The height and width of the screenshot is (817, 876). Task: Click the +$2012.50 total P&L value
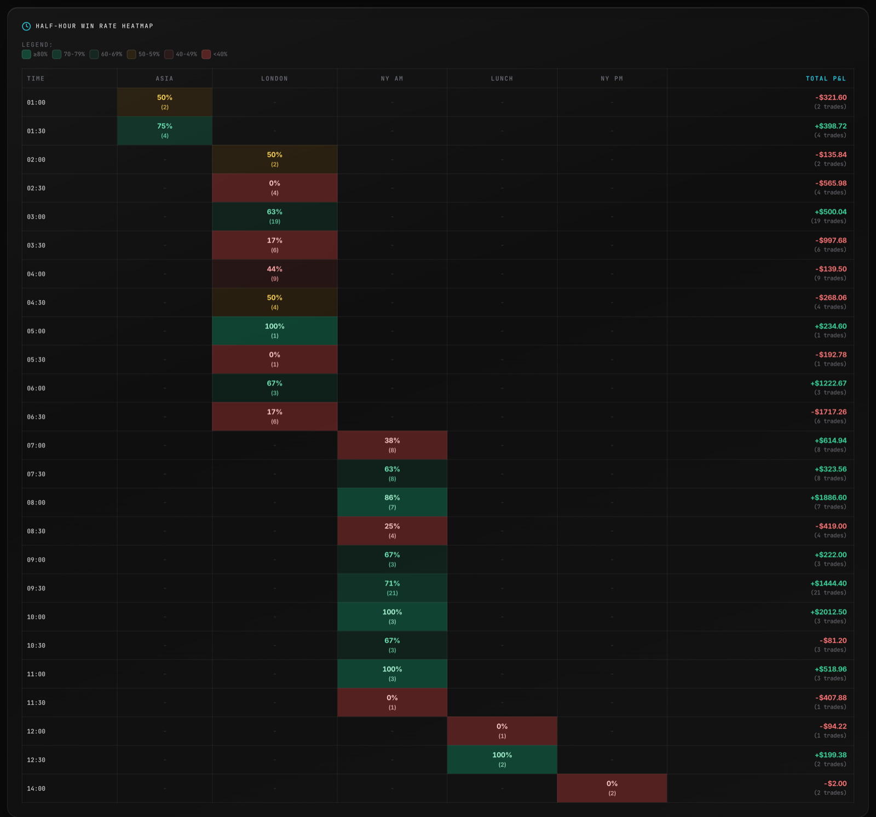(828, 612)
